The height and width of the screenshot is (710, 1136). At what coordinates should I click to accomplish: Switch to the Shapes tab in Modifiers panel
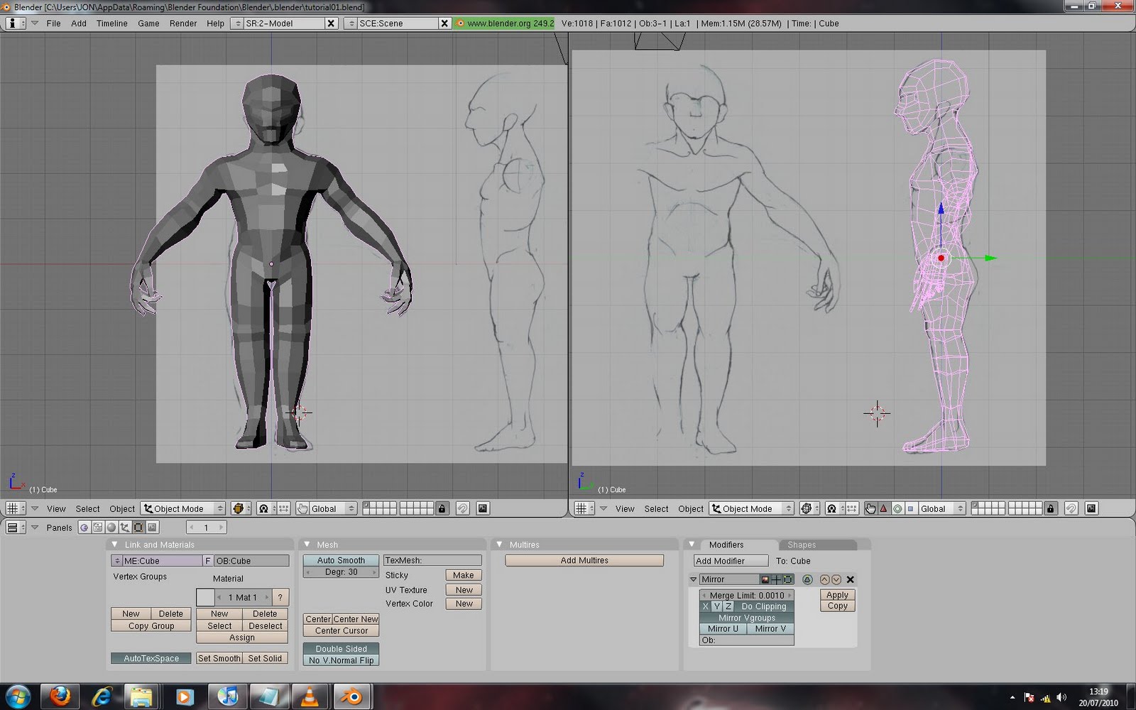tap(801, 545)
